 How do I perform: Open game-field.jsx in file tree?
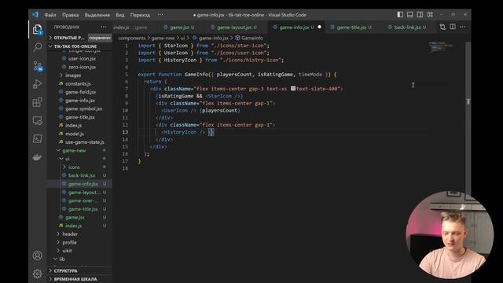click(x=80, y=92)
